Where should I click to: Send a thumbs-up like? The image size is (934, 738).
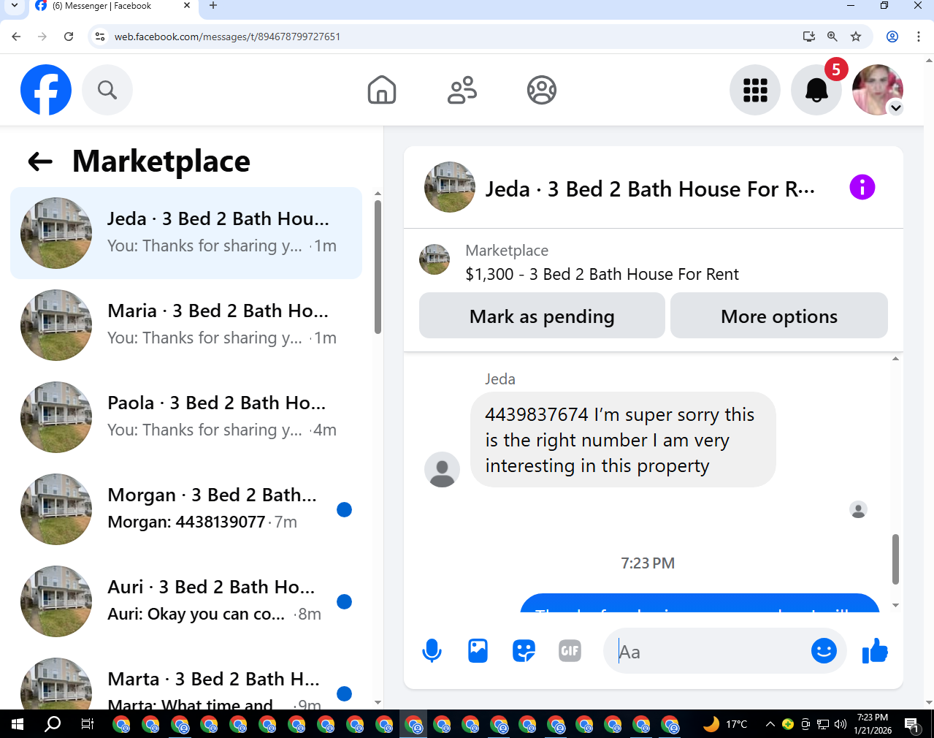(x=875, y=650)
